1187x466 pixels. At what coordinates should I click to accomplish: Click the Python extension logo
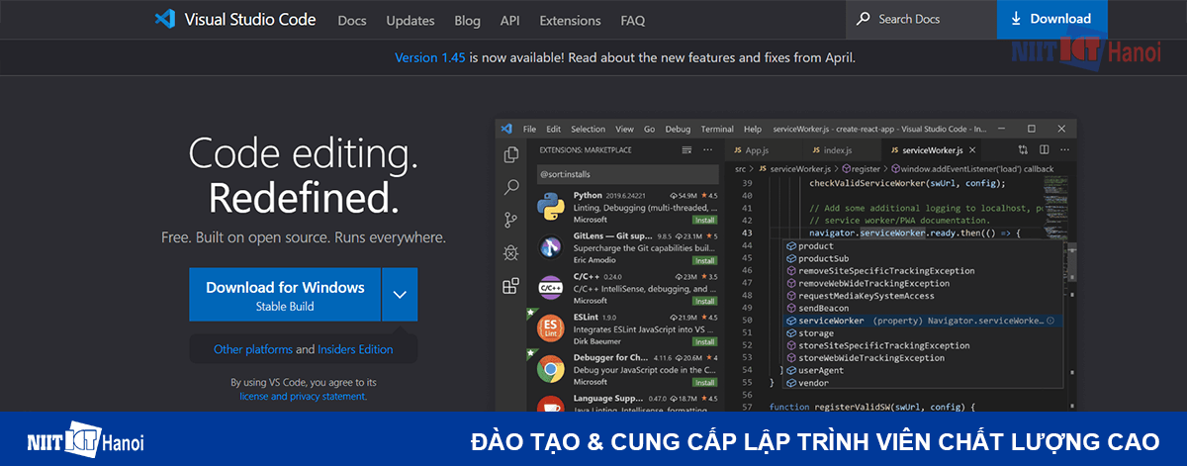click(x=551, y=208)
